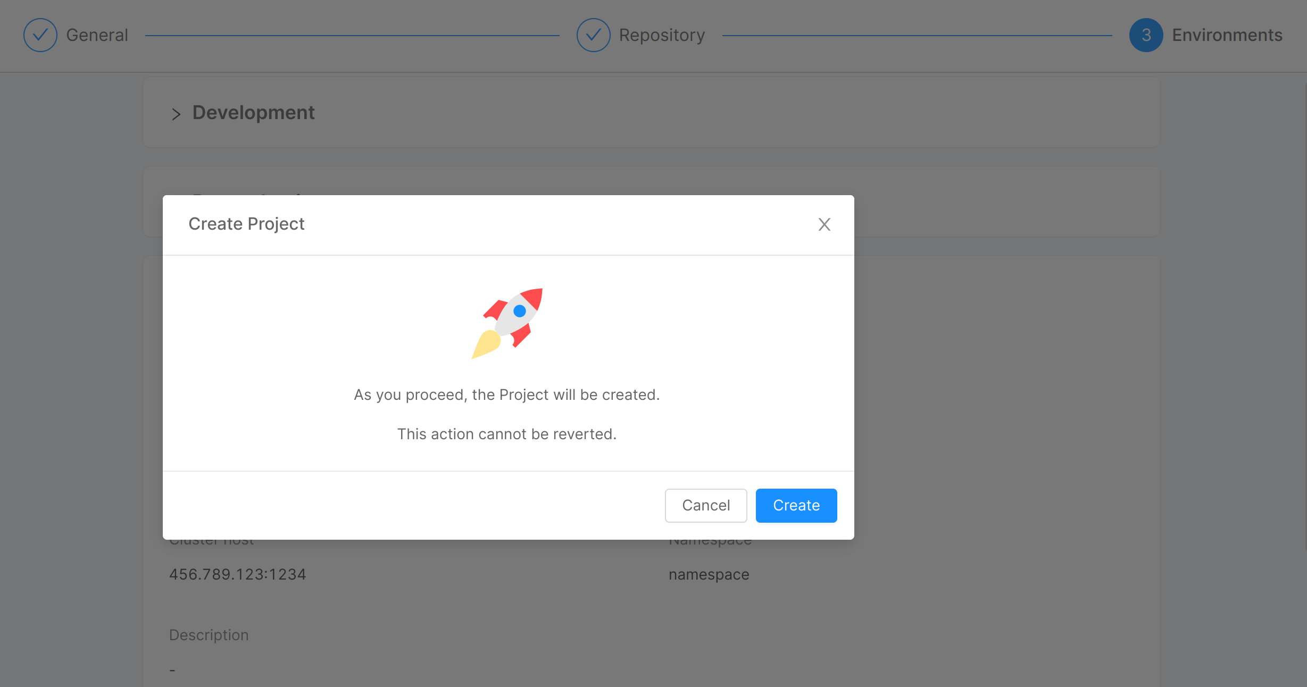Confirm project creation with Create

click(x=796, y=505)
